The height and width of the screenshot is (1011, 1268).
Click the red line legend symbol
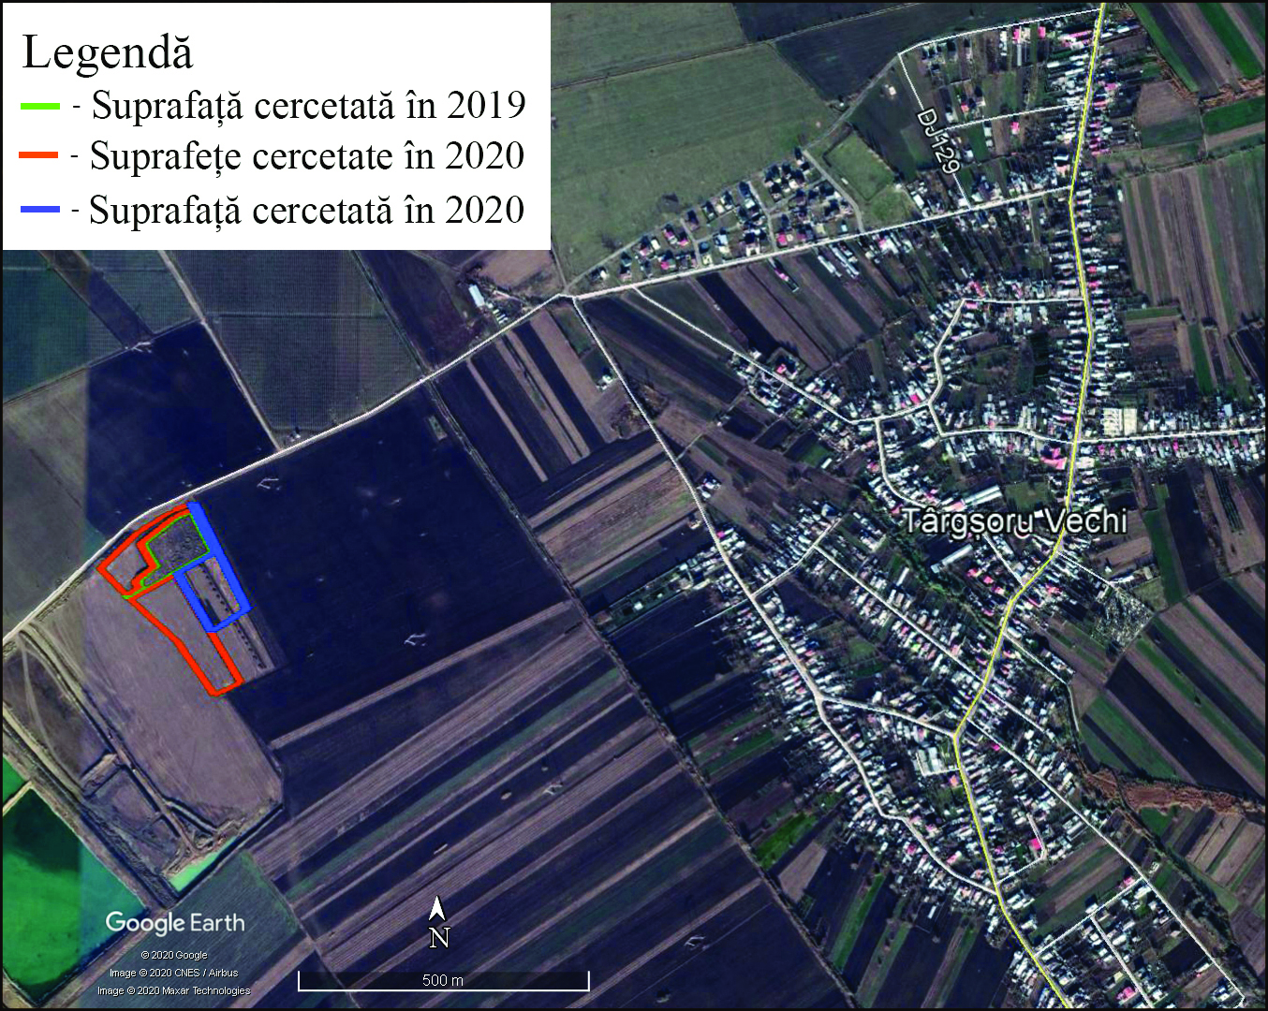[39, 156]
